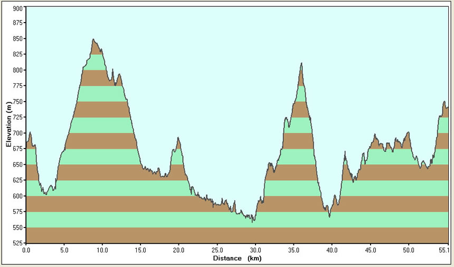Click the 575 elevation axis label
The width and height of the screenshot is (454, 267).
point(17,212)
